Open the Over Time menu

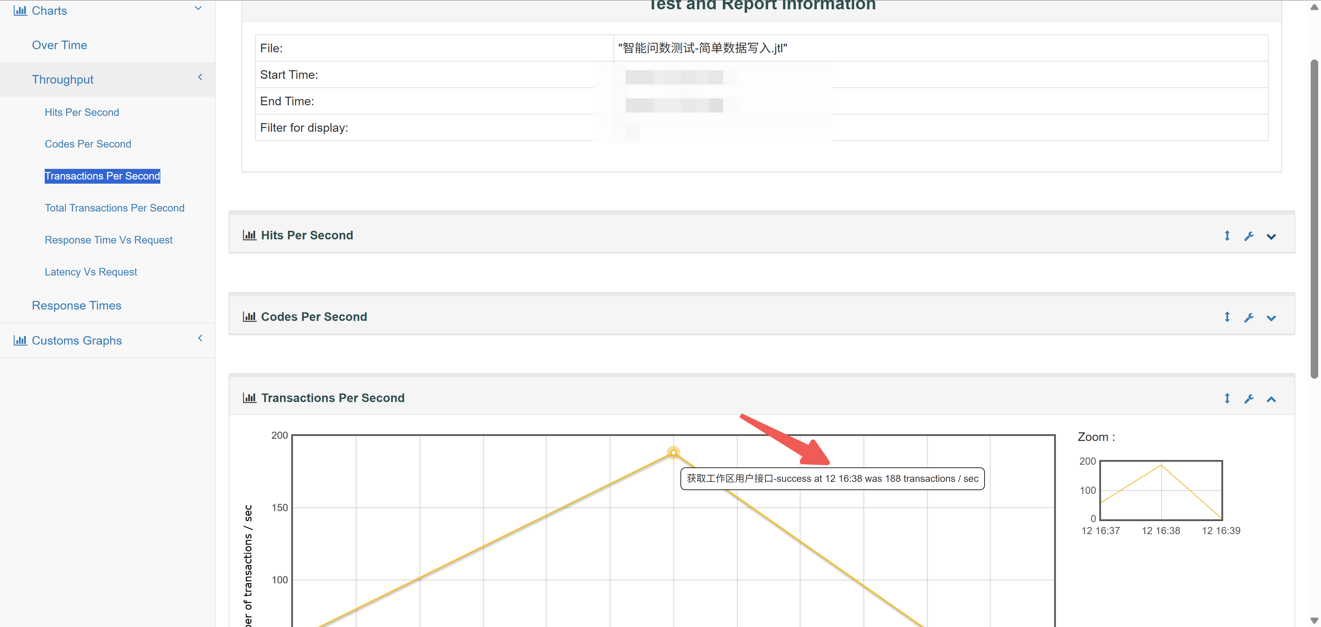[60, 45]
